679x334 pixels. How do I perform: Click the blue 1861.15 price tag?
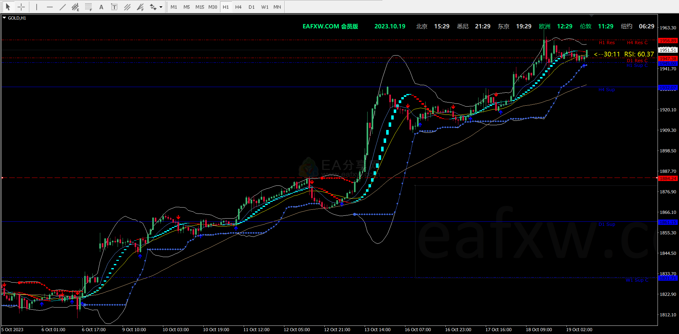point(668,222)
